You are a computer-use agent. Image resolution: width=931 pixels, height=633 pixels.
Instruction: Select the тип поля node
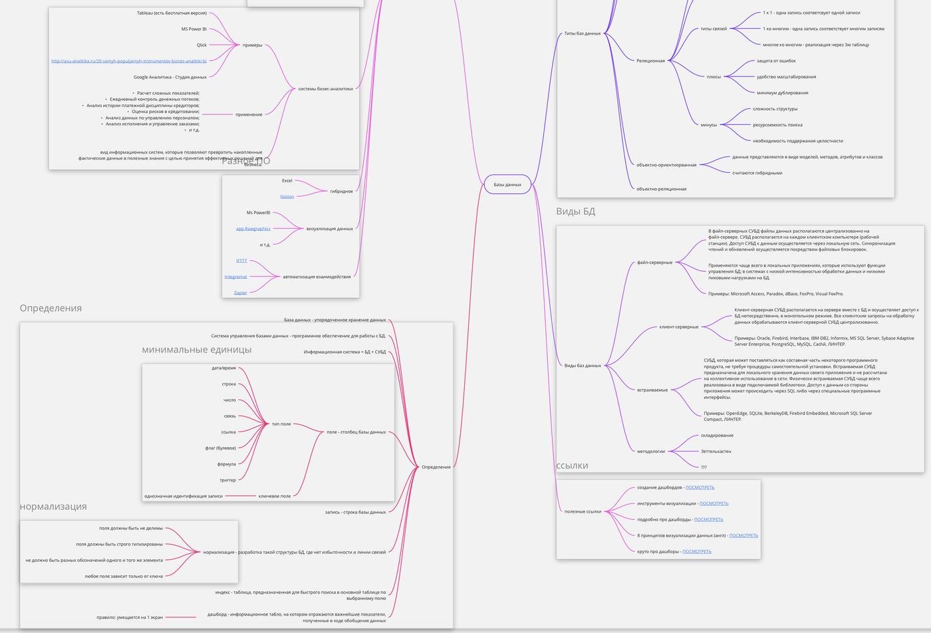(x=281, y=424)
